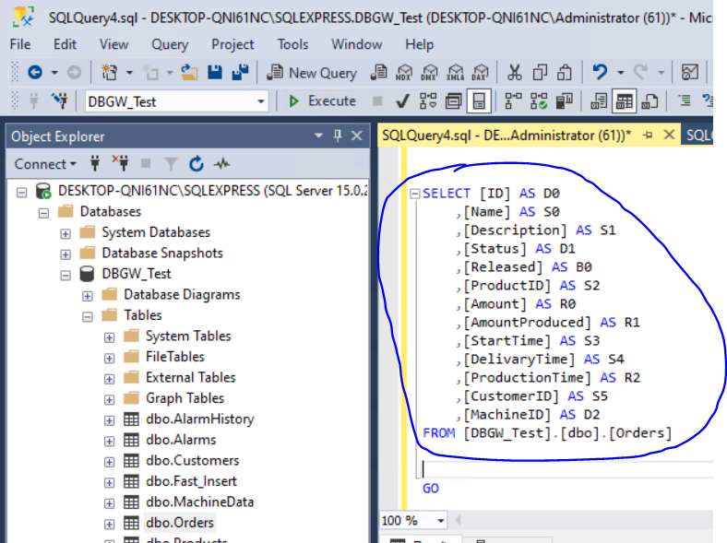Screen dimensions: 727x543
Task: Click the New Project icon
Action: [x=110, y=72]
